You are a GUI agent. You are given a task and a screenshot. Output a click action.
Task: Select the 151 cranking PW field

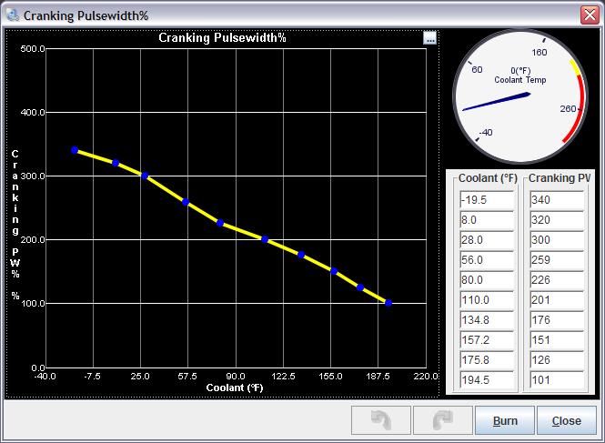coord(557,340)
